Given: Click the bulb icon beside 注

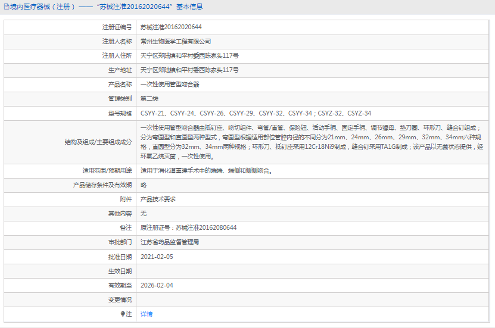Looking at the screenshot, I should tap(123, 314).
